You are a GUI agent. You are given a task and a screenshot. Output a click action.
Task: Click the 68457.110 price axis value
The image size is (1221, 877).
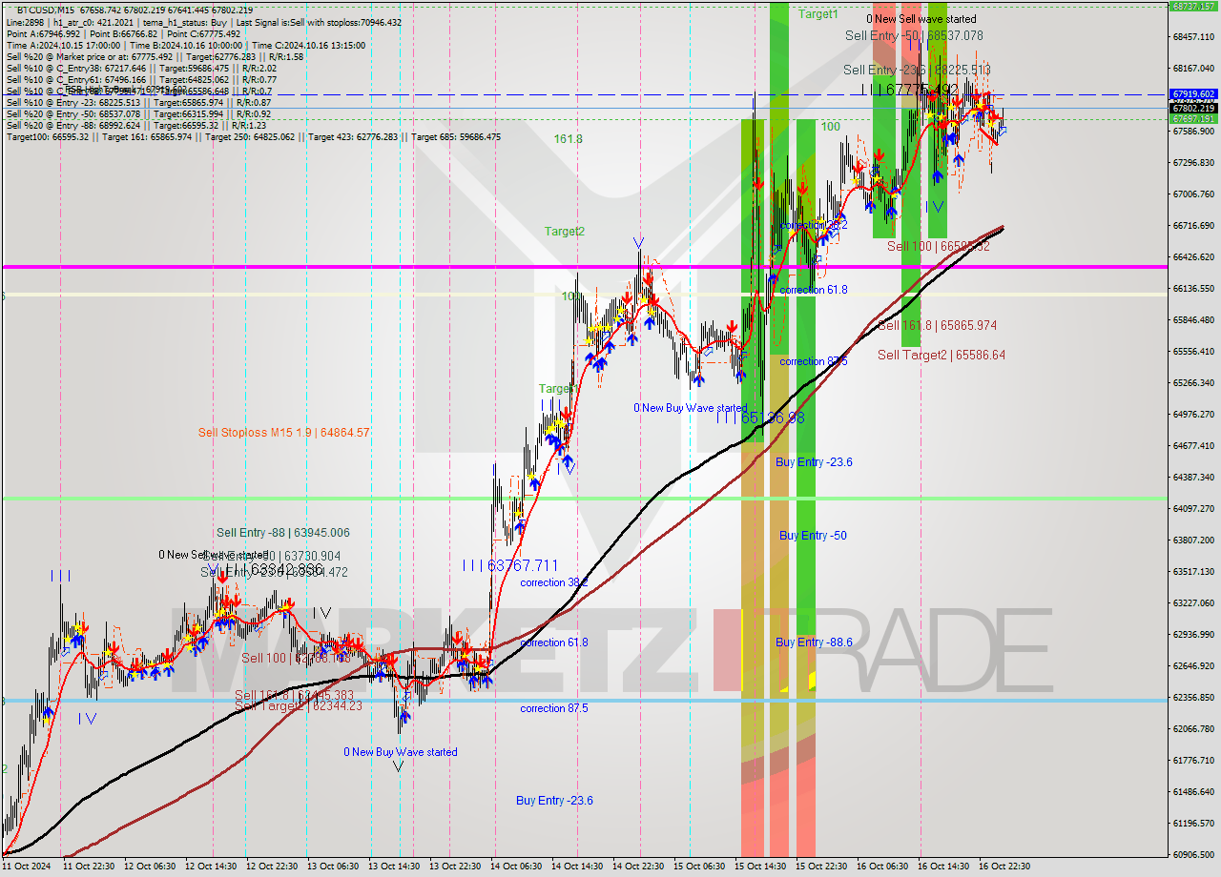pos(1193,36)
